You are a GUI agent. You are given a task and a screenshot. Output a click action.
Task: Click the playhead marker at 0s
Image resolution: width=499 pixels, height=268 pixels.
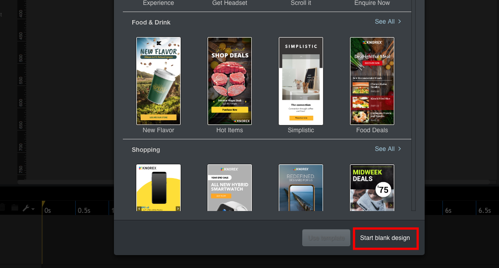coord(43,204)
